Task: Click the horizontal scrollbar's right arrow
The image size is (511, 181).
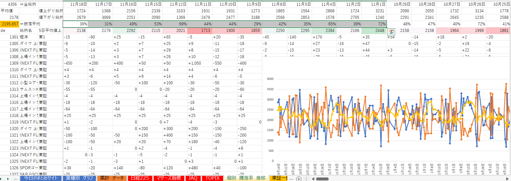Action: [x=507, y=179]
